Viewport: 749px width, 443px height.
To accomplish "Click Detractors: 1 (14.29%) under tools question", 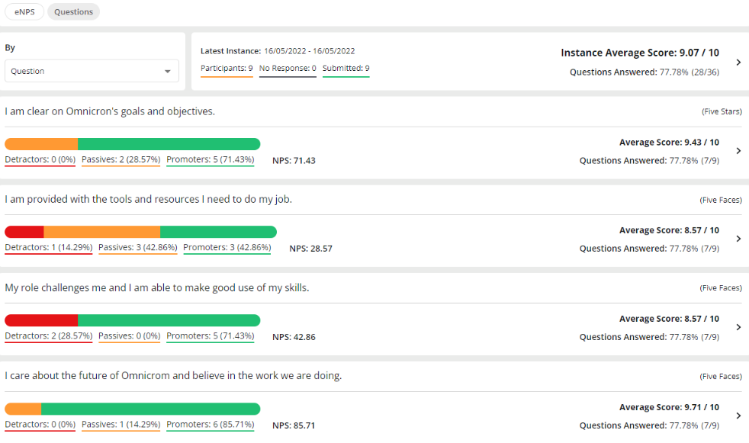I will [49, 248].
